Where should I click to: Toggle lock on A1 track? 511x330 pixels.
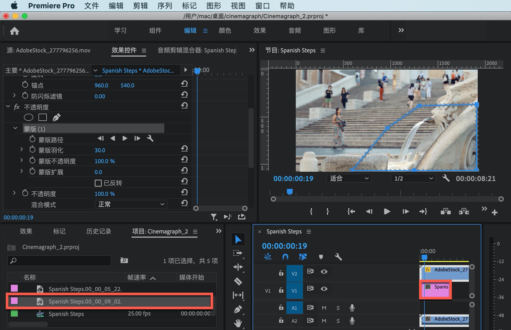click(x=281, y=307)
